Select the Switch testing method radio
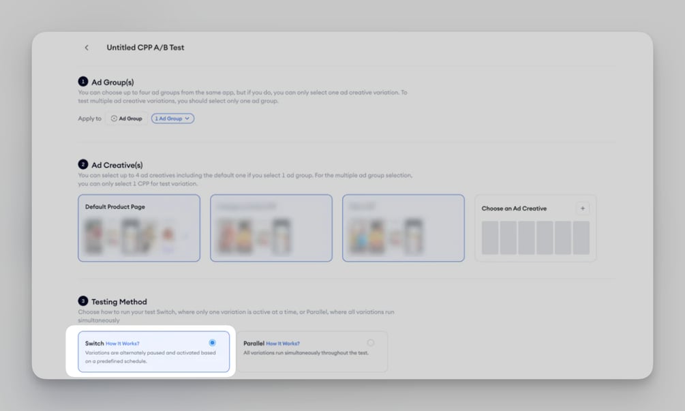This screenshot has width=685, height=411. (212, 343)
